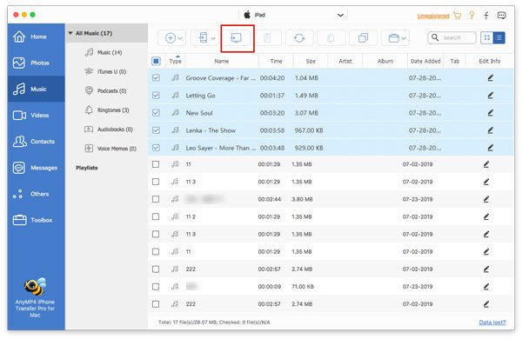Click the register key icon

[x=472, y=16]
